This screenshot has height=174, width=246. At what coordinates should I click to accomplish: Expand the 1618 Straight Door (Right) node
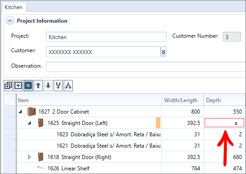(x=30, y=157)
